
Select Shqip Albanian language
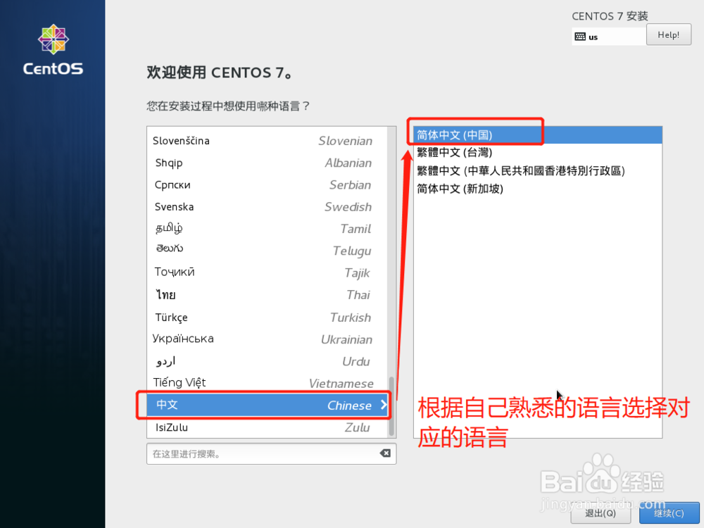coord(267,163)
